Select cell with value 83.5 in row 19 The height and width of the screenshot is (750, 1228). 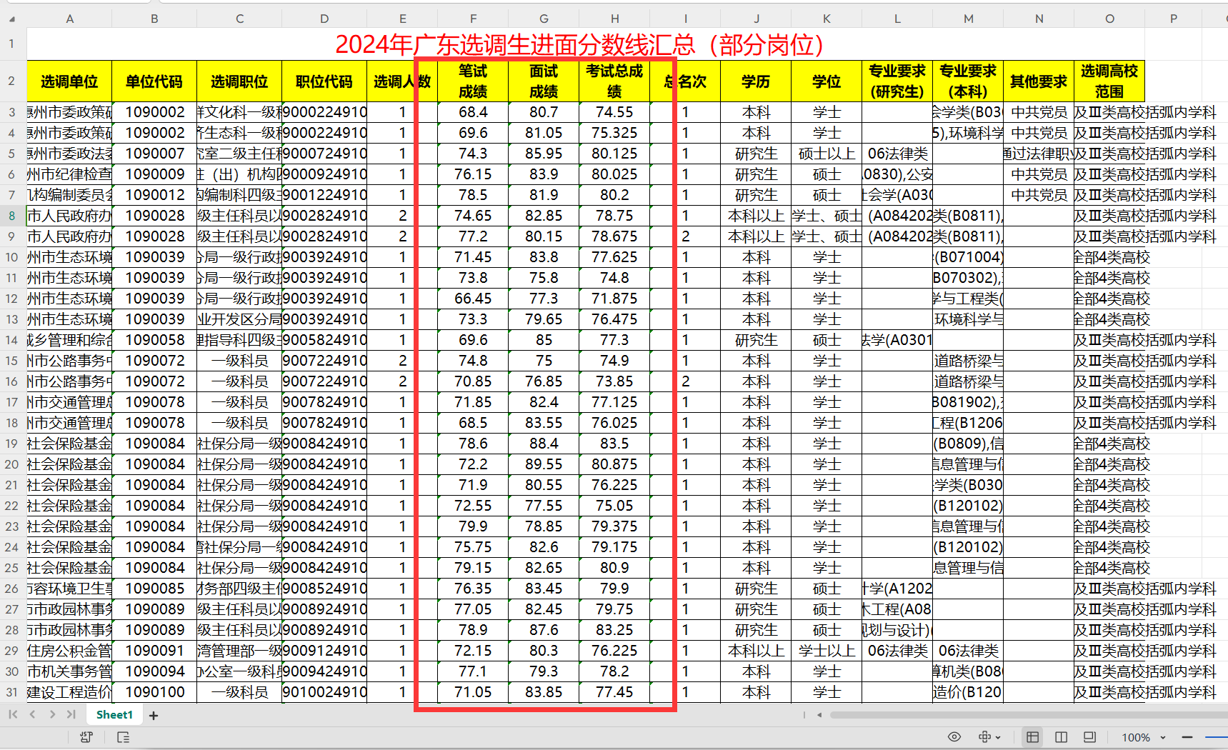pyautogui.click(x=614, y=444)
